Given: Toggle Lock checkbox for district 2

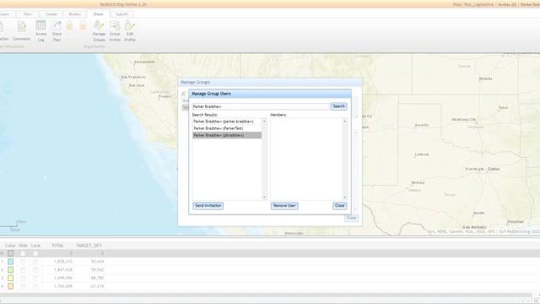Looking at the screenshot, I should (x=35, y=269).
